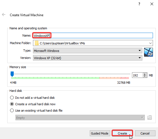
Task: Cancel the virtual machine creation
Action: [145, 133]
